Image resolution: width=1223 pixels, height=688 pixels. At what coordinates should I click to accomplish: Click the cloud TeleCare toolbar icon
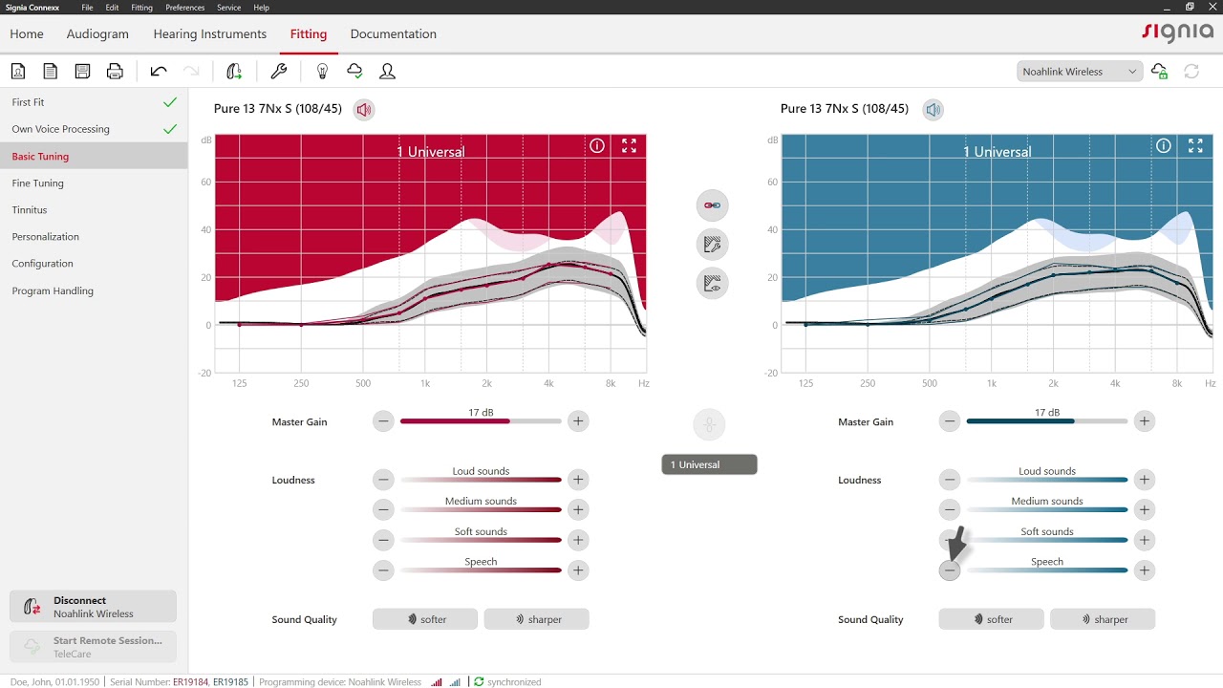[354, 72]
